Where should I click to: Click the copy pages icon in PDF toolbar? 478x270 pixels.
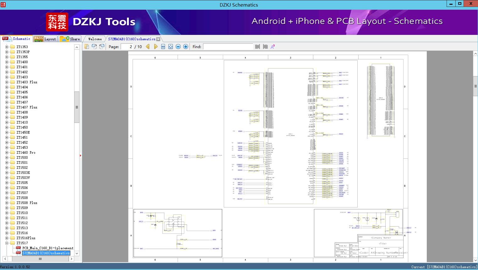(x=87, y=47)
